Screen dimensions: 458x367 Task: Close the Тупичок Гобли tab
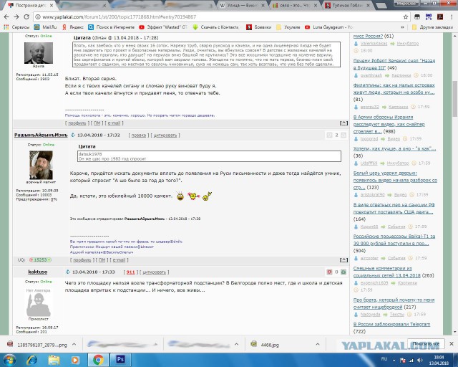pyautogui.click(x=368, y=5)
